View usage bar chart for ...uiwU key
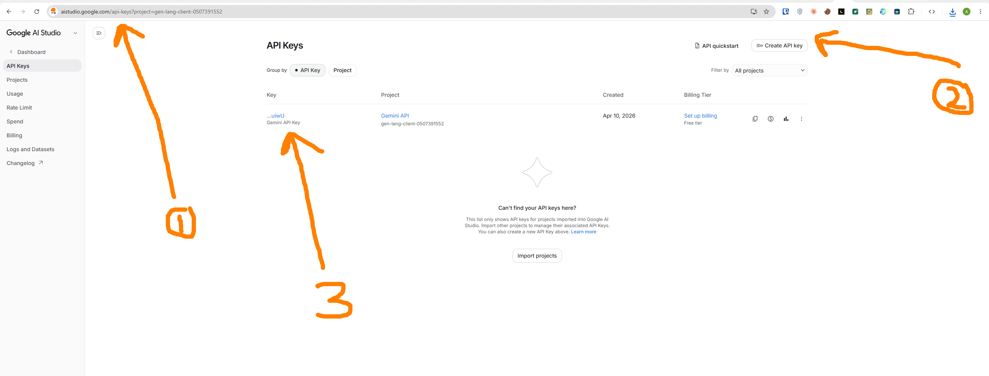 [786, 119]
